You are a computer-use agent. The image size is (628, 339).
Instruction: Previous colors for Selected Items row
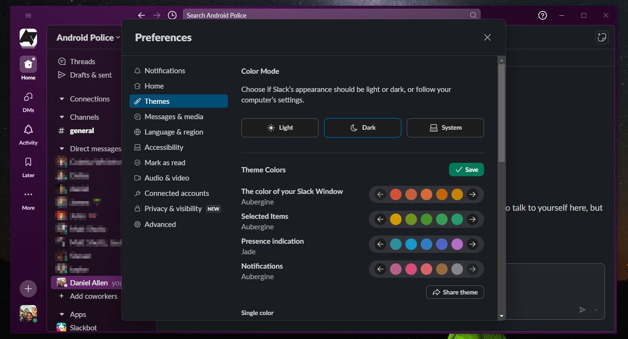tap(380, 219)
